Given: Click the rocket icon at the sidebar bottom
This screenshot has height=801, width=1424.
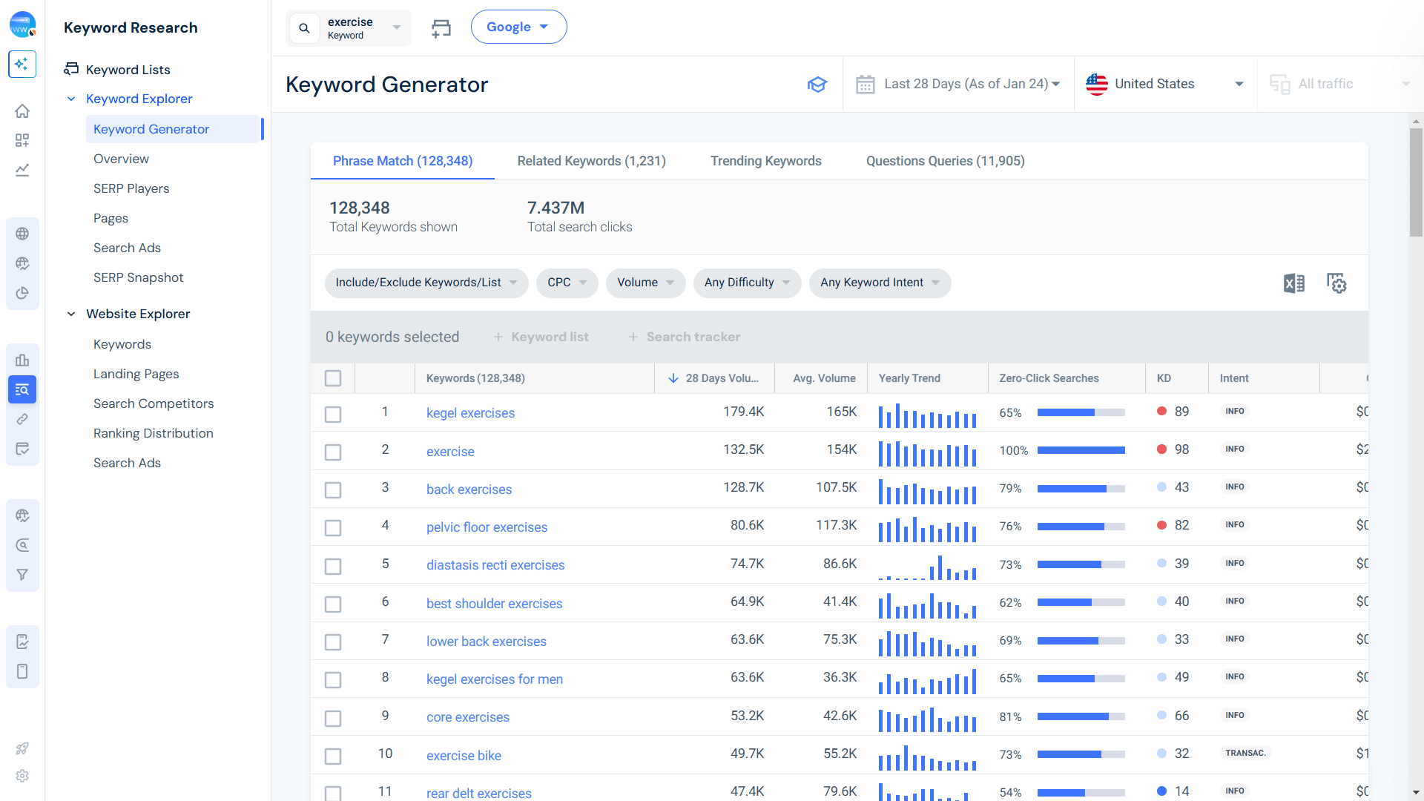Looking at the screenshot, I should coord(22,748).
